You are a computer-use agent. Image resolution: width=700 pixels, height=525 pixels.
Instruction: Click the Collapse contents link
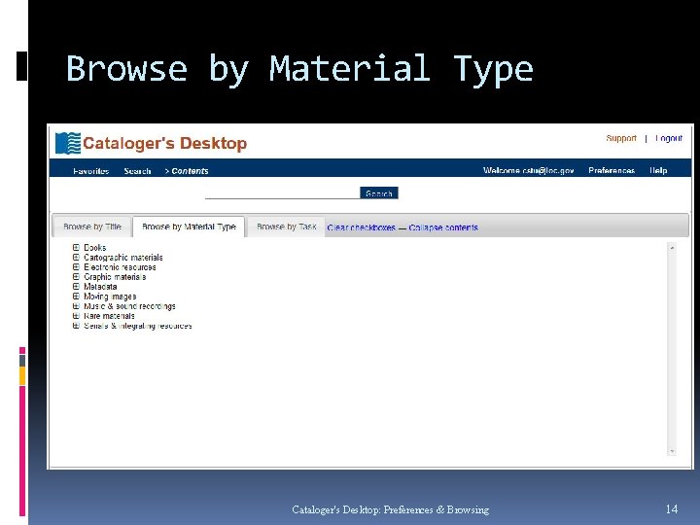click(x=443, y=227)
